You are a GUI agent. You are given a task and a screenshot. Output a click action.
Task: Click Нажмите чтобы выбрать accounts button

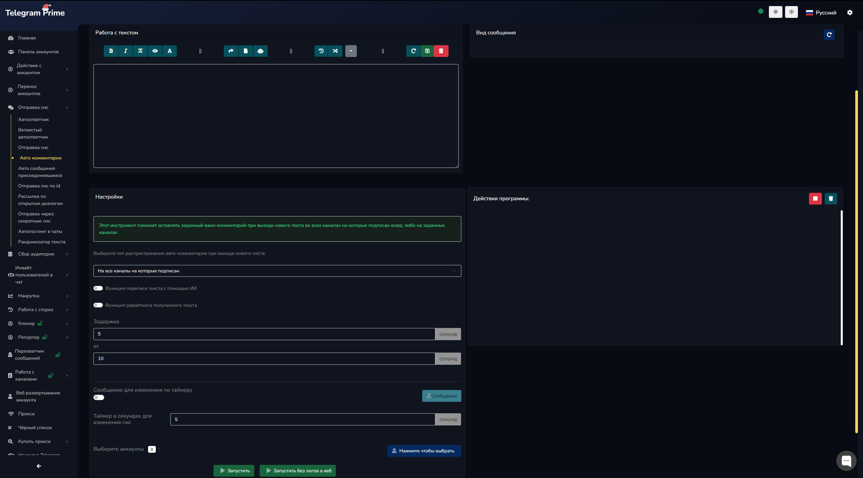[x=424, y=451]
